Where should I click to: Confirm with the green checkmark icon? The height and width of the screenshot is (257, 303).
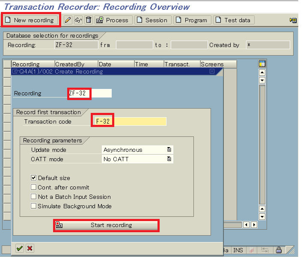pyautogui.click(x=20, y=248)
